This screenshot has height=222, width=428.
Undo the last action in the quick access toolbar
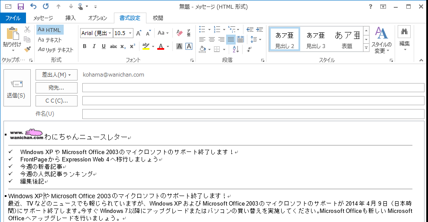33,6
